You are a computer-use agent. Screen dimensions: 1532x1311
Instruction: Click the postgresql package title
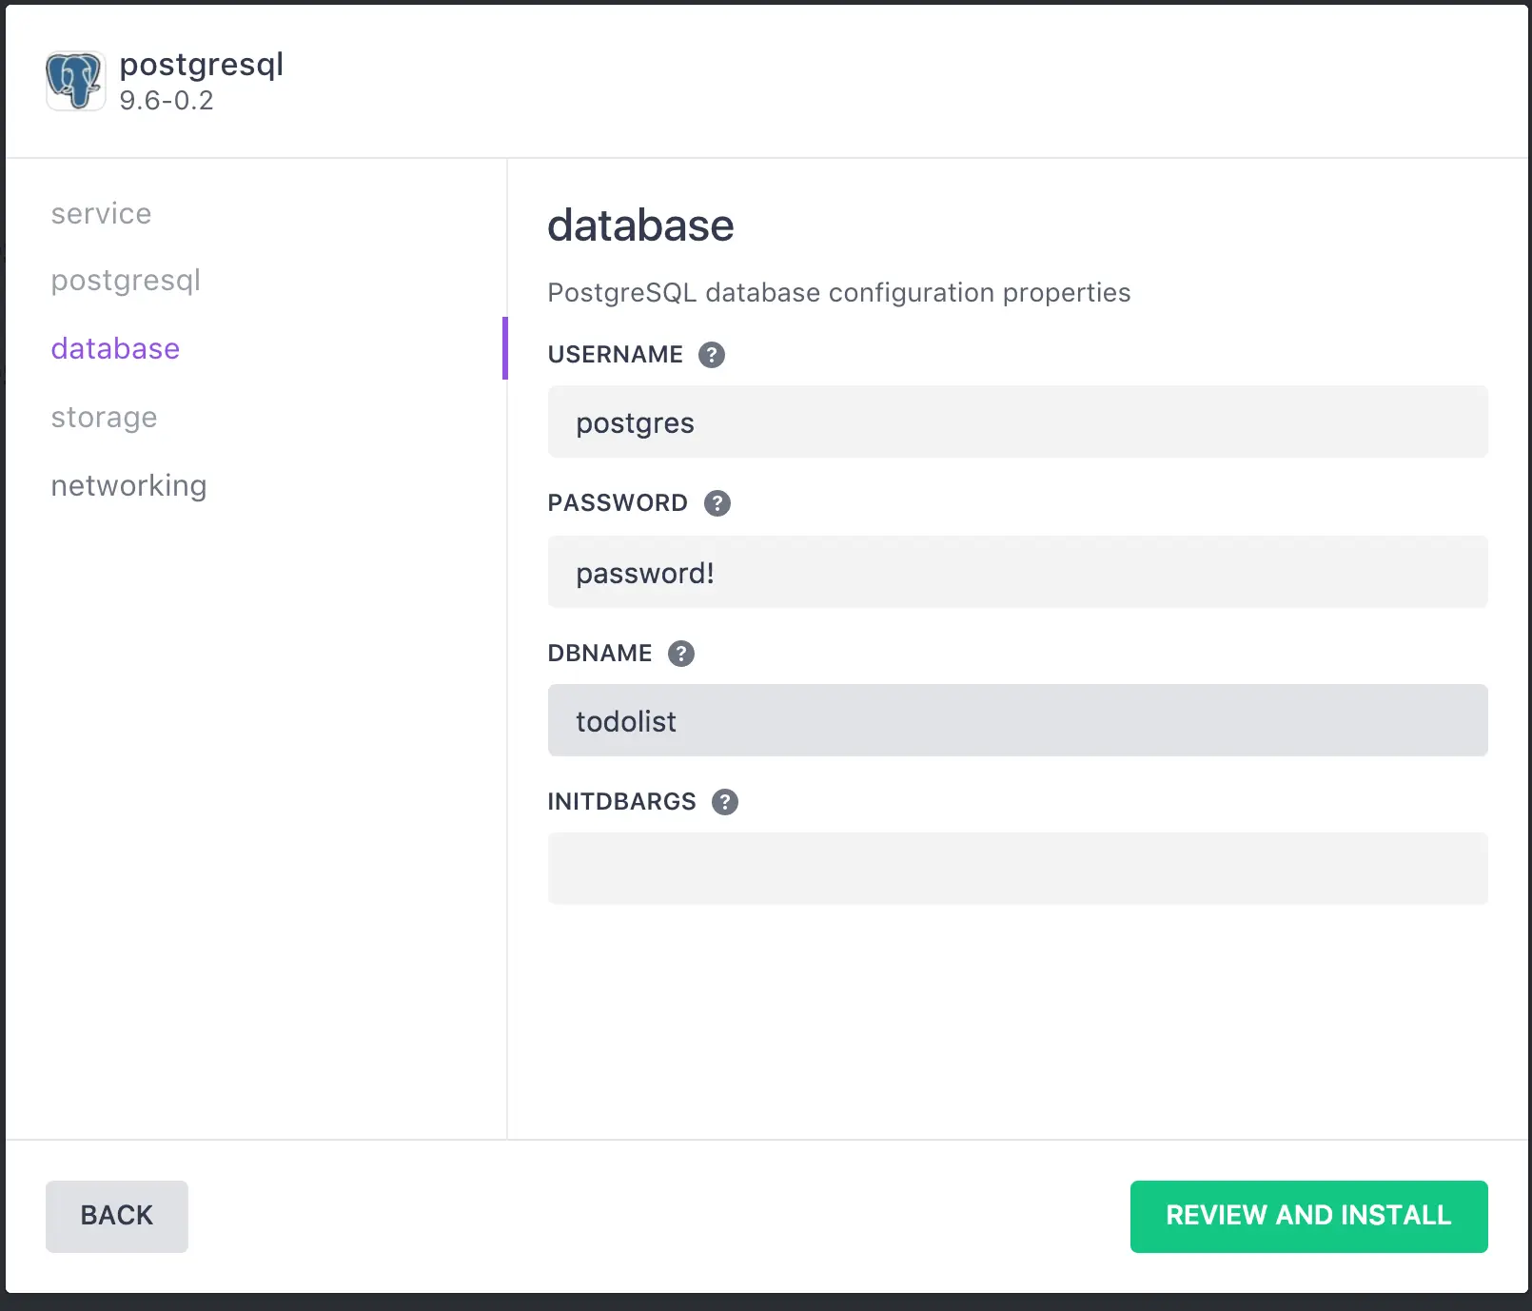pyautogui.click(x=202, y=65)
